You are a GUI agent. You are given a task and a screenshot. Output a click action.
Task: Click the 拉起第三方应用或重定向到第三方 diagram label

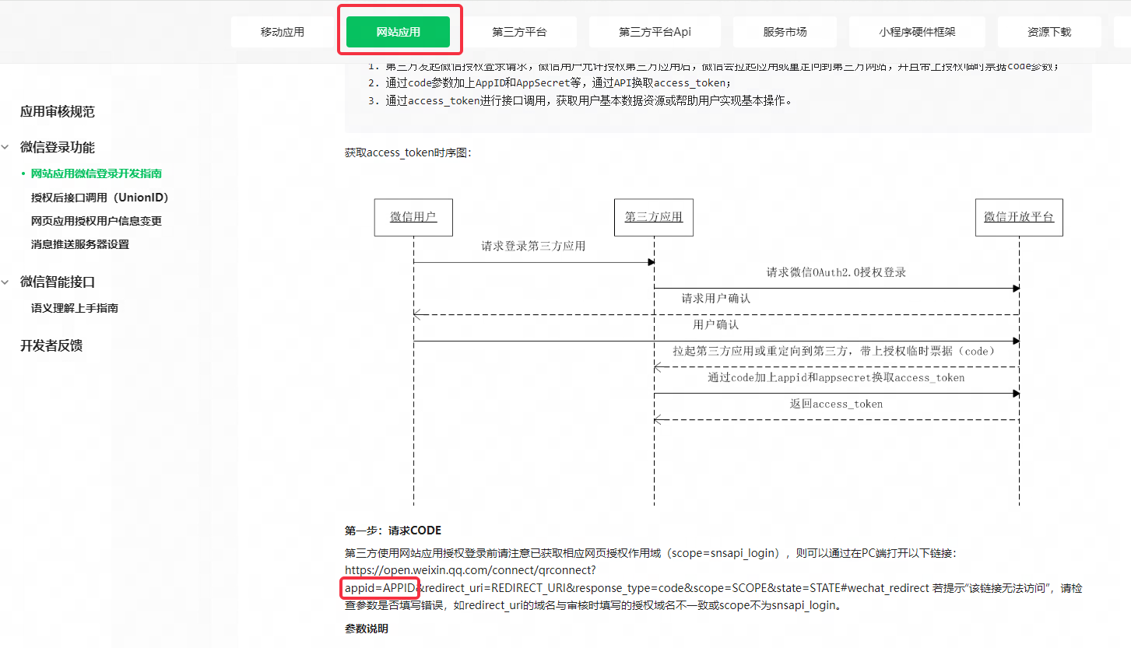point(834,351)
